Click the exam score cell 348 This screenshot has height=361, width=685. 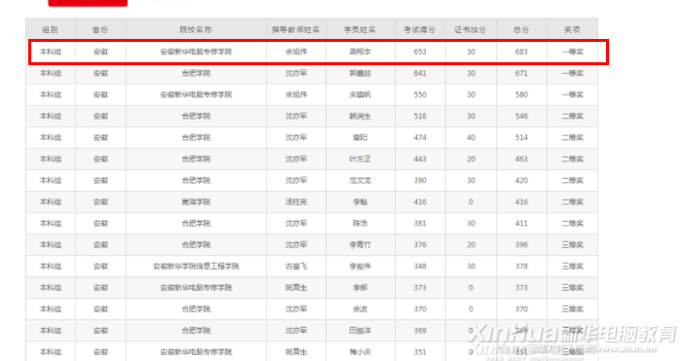tap(420, 266)
